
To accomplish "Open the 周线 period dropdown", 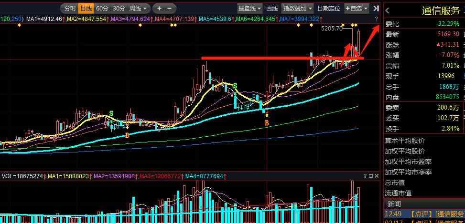I will point(139,9).
